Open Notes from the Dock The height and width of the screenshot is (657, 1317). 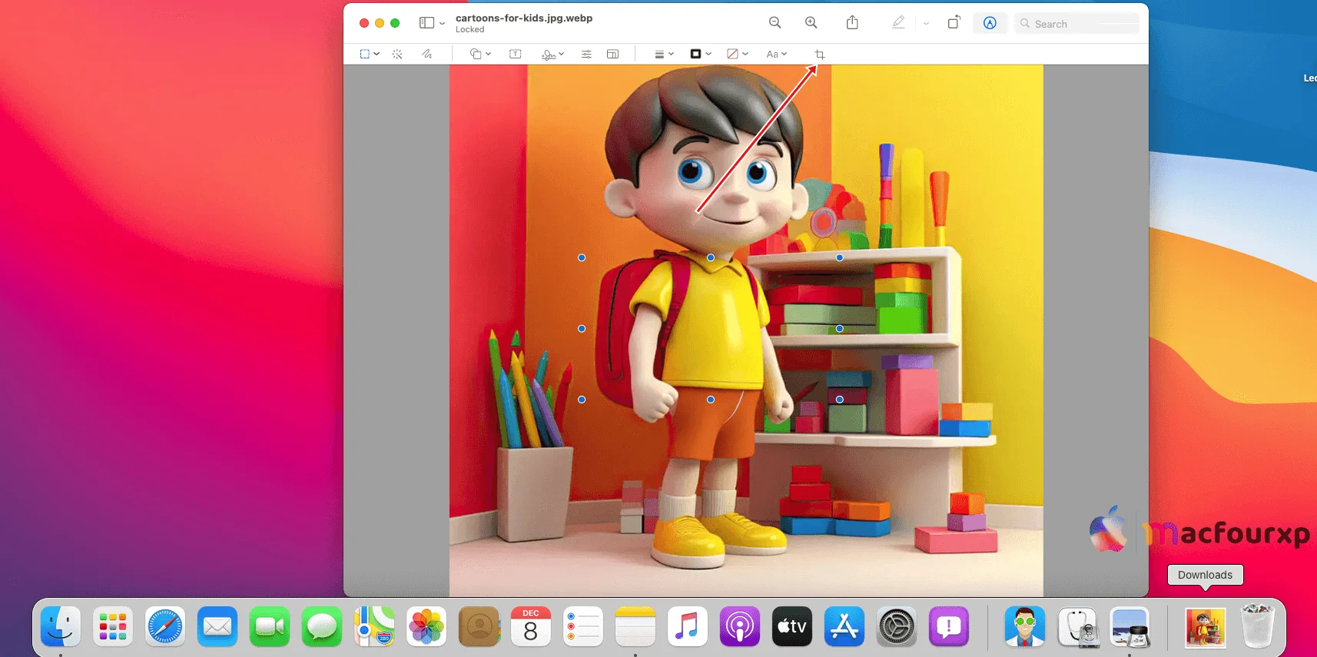coord(635,626)
